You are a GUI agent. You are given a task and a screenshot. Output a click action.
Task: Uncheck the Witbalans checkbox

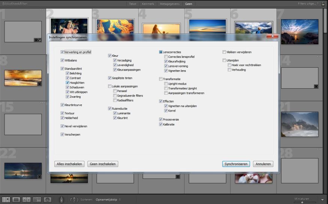[x=62, y=60]
